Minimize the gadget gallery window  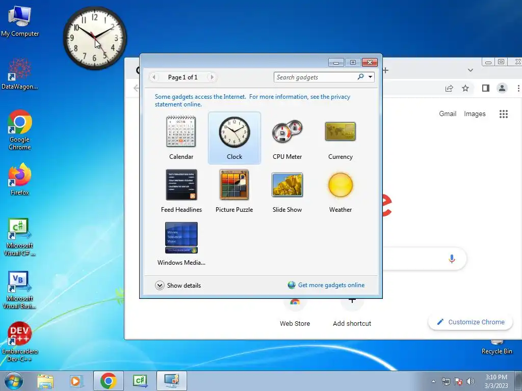click(336, 63)
